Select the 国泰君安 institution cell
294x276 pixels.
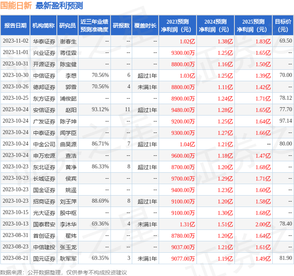coord(44,224)
